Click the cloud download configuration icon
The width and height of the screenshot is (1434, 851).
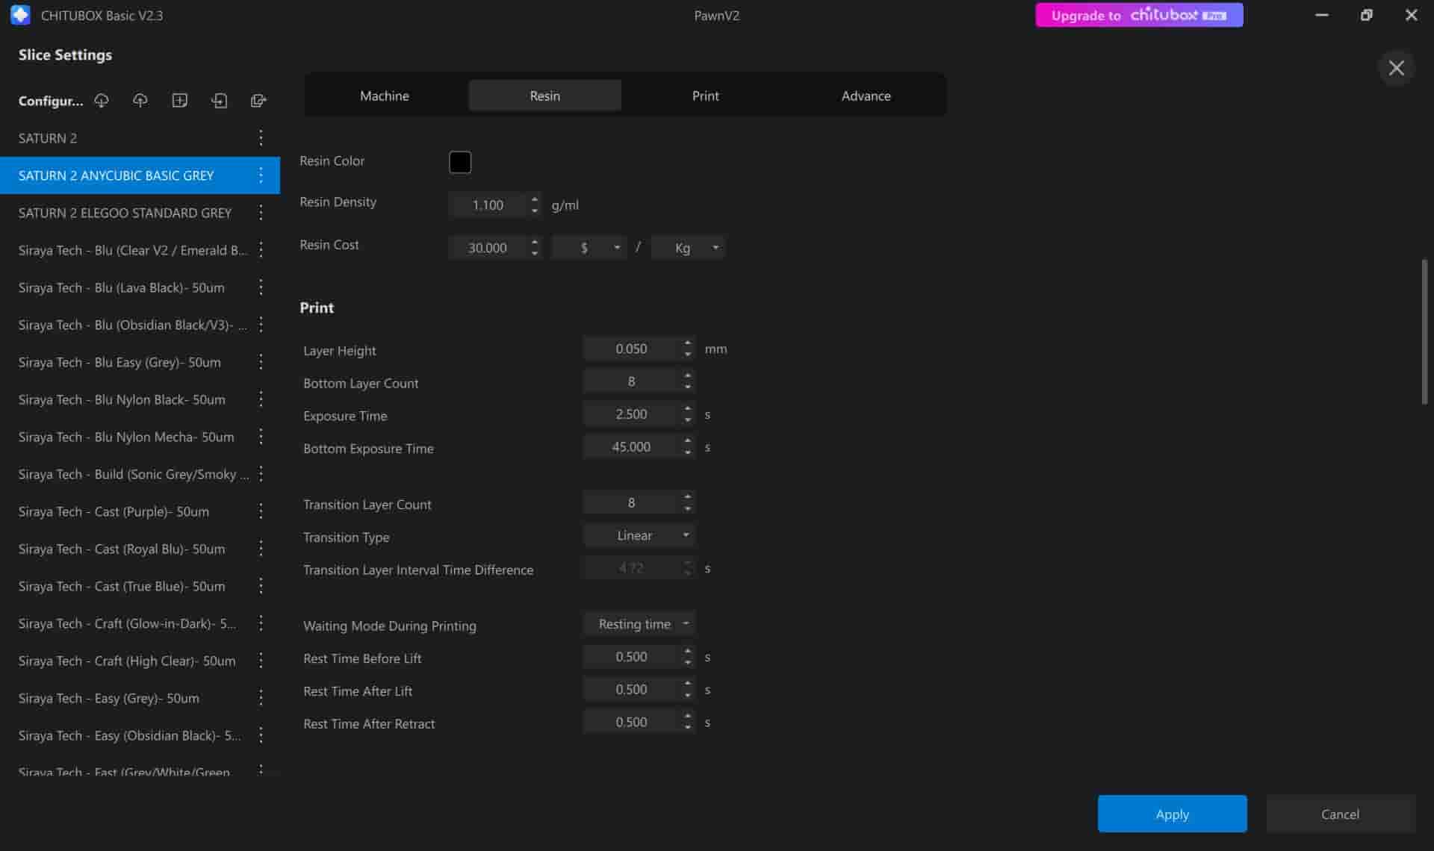(x=102, y=101)
